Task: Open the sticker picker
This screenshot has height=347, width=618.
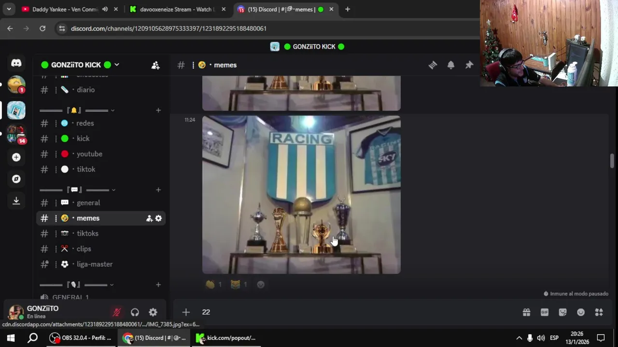Action: click(x=562, y=312)
